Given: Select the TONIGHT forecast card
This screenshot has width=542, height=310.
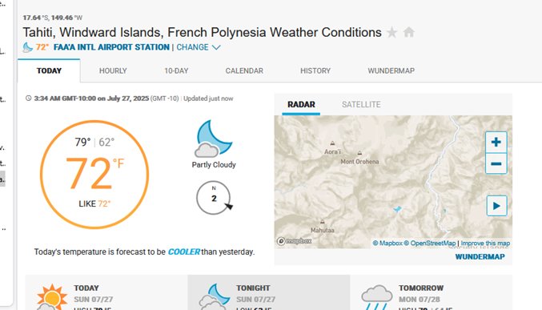Looking at the screenshot, I should point(268,292).
